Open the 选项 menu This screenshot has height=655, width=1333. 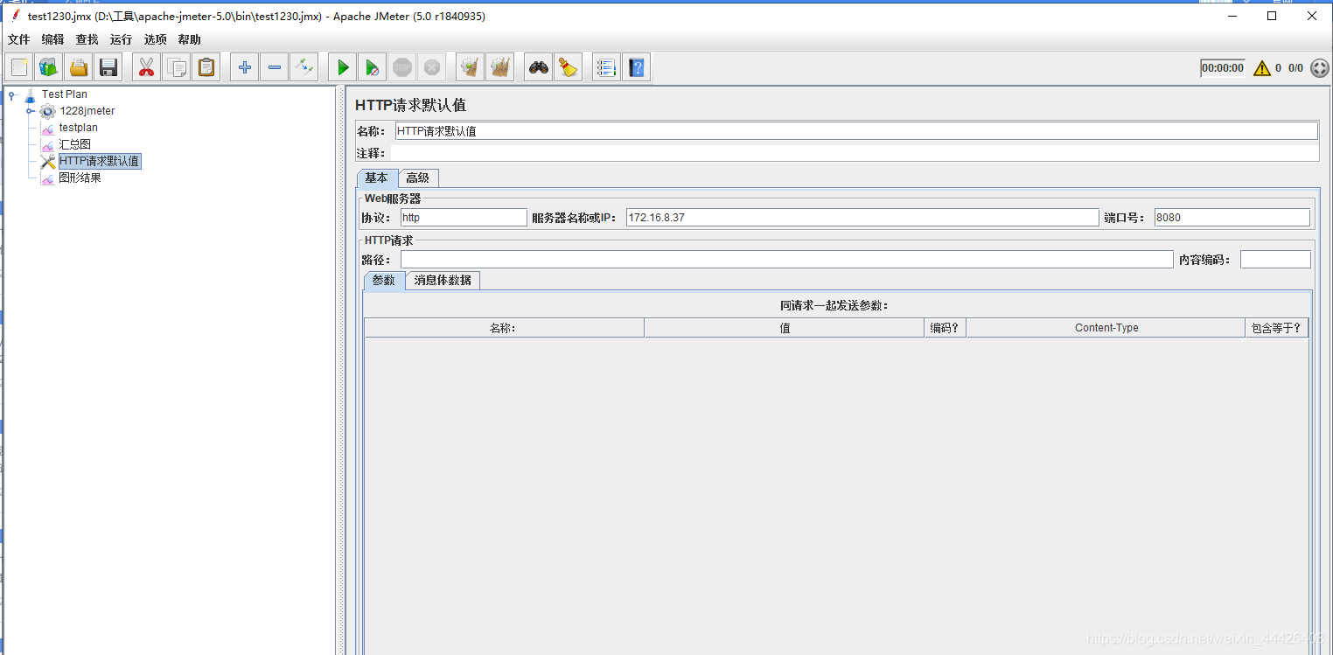tap(155, 39)
